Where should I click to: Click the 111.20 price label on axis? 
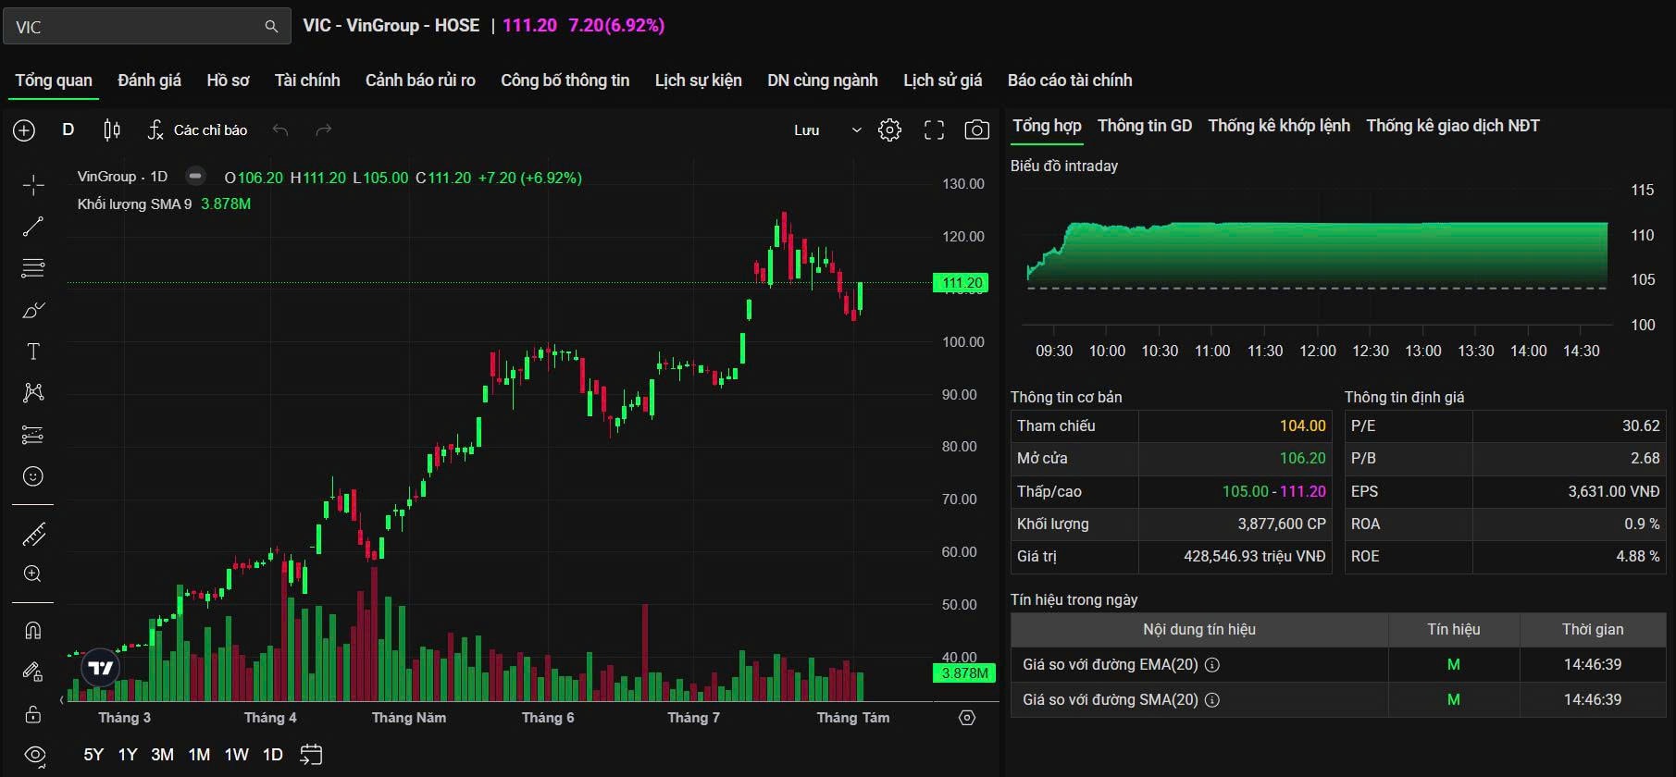(962, 283)
